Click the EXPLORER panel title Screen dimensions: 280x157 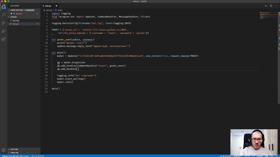[x=14, y=6]
